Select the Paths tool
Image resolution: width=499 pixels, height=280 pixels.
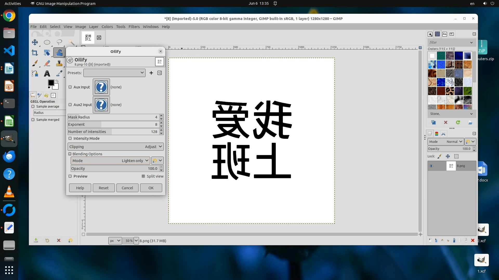point(35,74)
